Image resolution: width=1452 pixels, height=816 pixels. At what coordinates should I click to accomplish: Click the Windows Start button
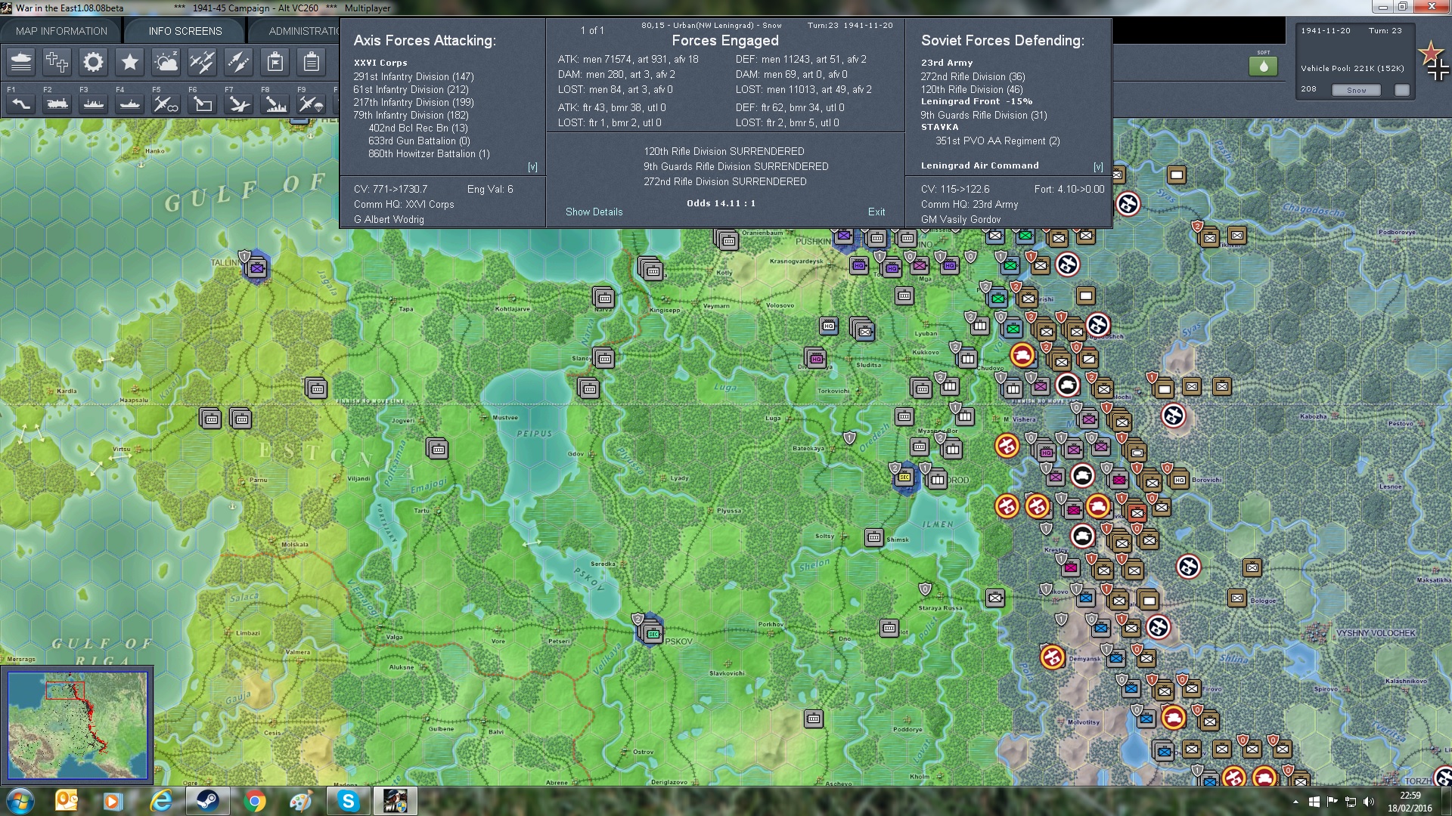point(20,801)
